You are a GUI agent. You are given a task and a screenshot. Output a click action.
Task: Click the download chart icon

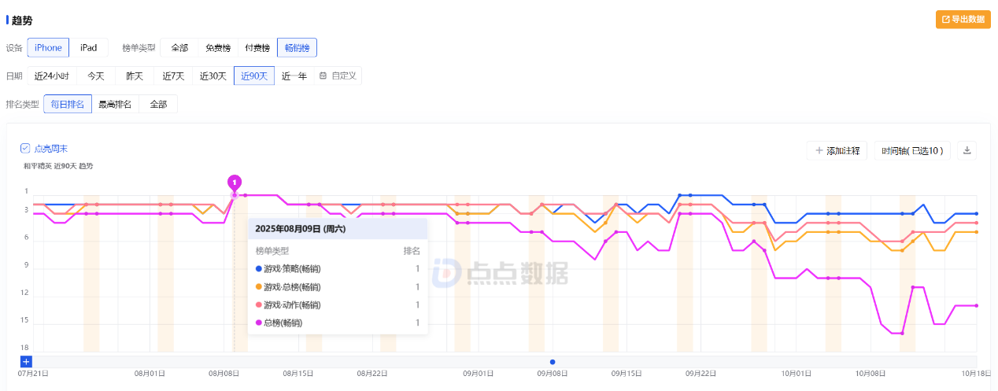968,150
